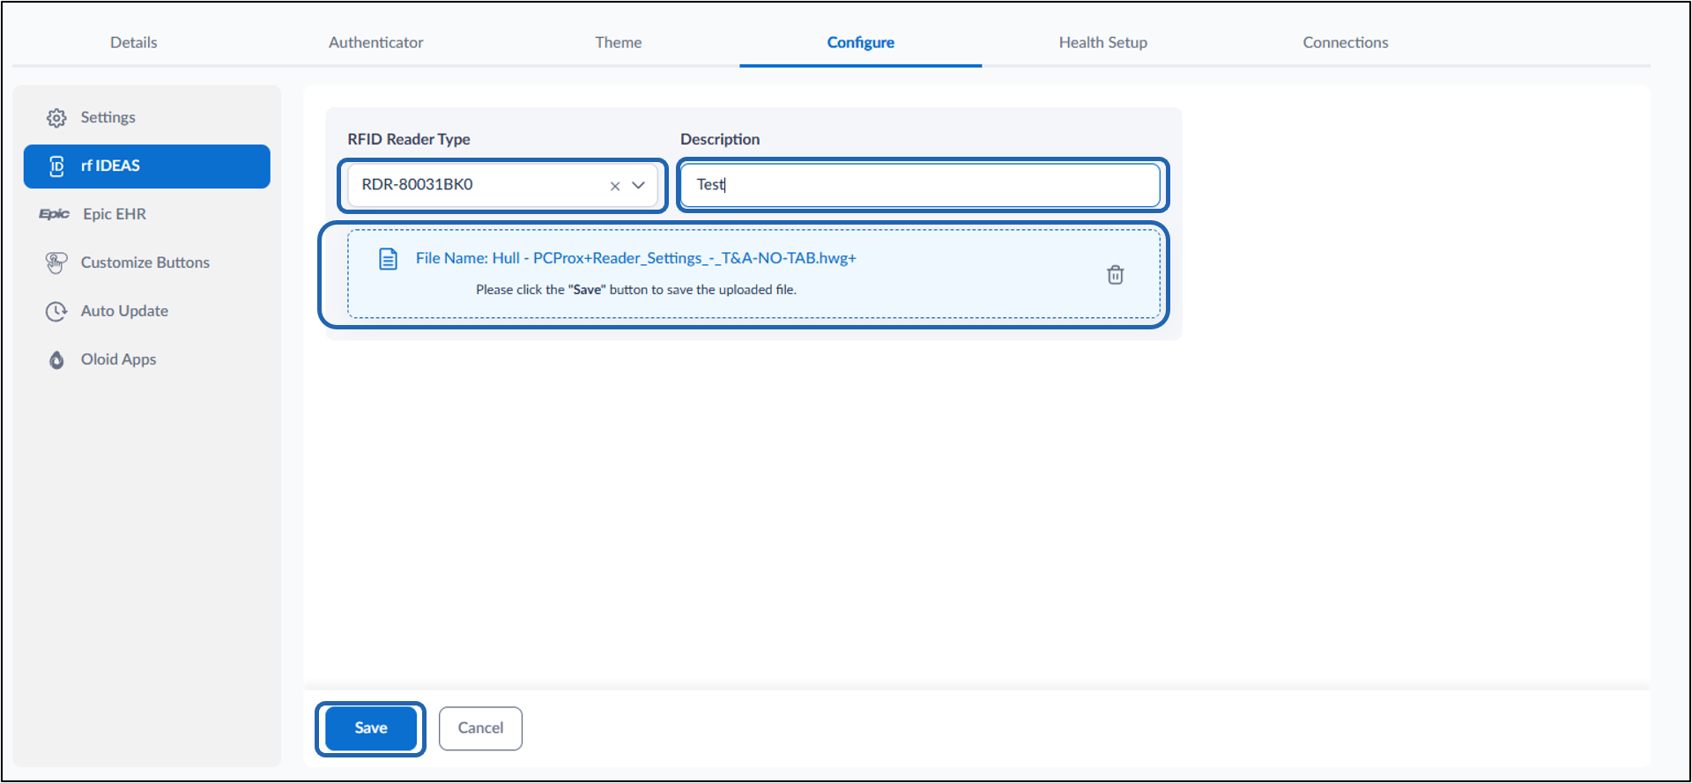Clear the RFID Reader Type selection
This screenshot has height=783, width=1692.
615,186
